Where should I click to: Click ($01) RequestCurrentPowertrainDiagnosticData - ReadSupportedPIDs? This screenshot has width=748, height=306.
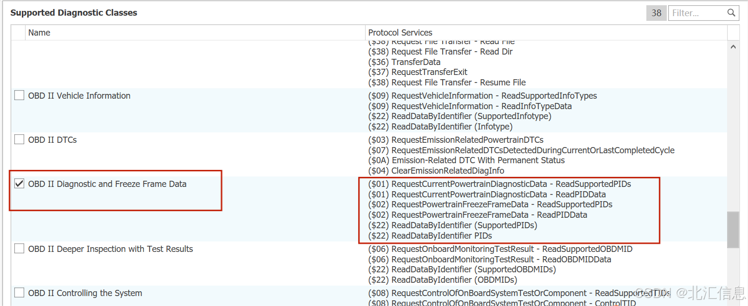pos(500,184)
